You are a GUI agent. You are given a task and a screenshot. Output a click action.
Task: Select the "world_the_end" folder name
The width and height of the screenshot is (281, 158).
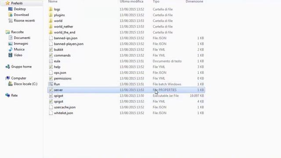pos(65,32)
